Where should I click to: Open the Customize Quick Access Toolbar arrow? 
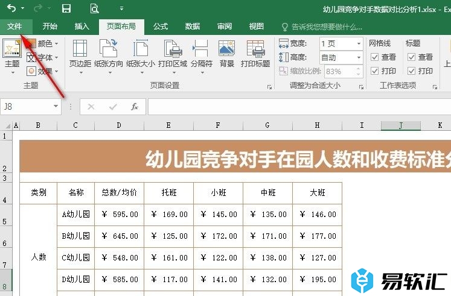coord(122,8)
